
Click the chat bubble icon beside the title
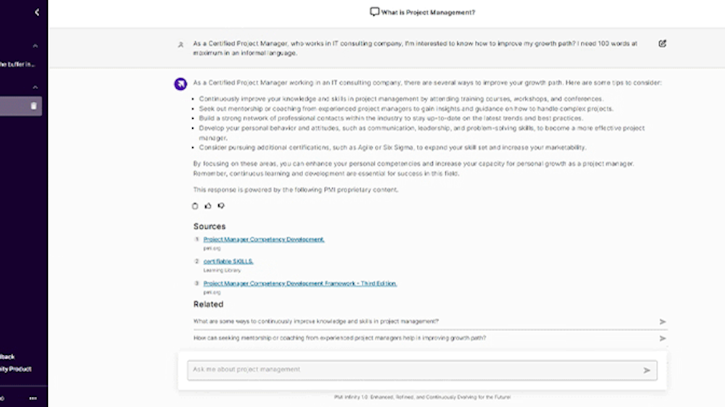point(374,12)
